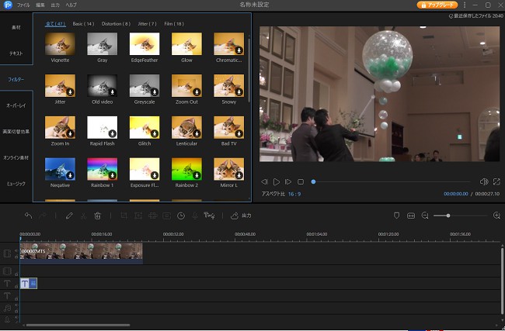Undo the last edit
This screenshot has width=505, height=331.
[28, 215]
